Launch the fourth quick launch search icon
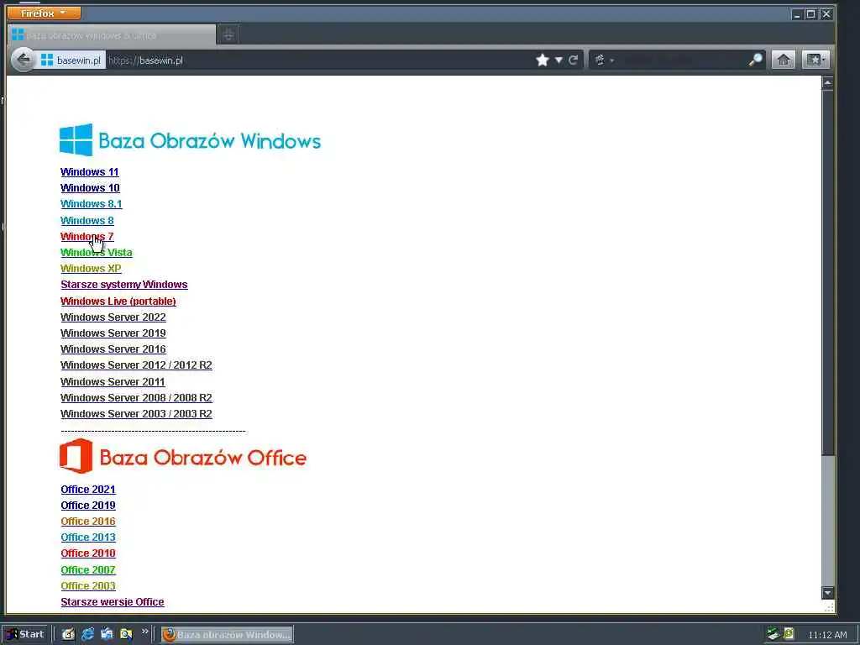This screenshot has width=860, height=645. pos(126,634)
